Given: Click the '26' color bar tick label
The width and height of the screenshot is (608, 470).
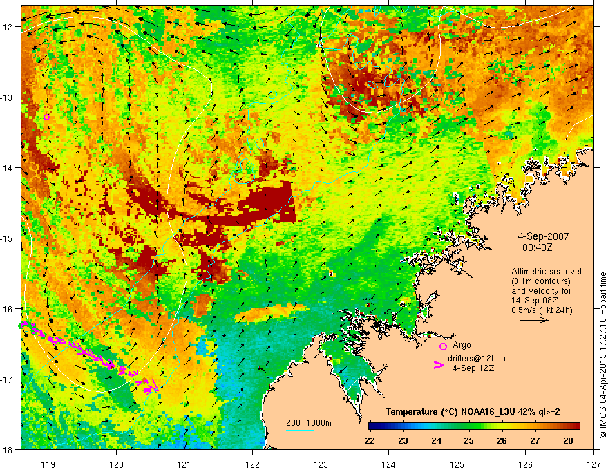Looking at the screenshot, I should point(502,440).
